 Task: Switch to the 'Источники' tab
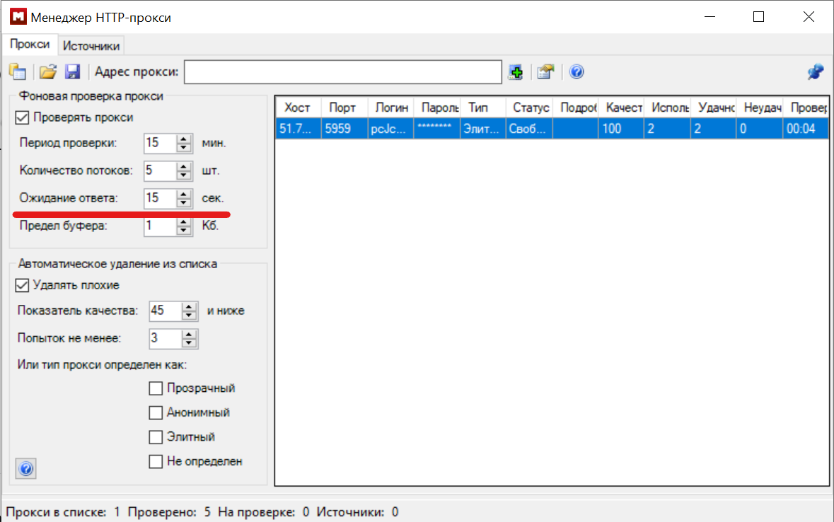pyautogui.click(x=91, y=46)
